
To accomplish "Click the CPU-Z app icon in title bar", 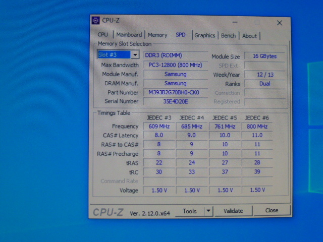I will point(95,20).
